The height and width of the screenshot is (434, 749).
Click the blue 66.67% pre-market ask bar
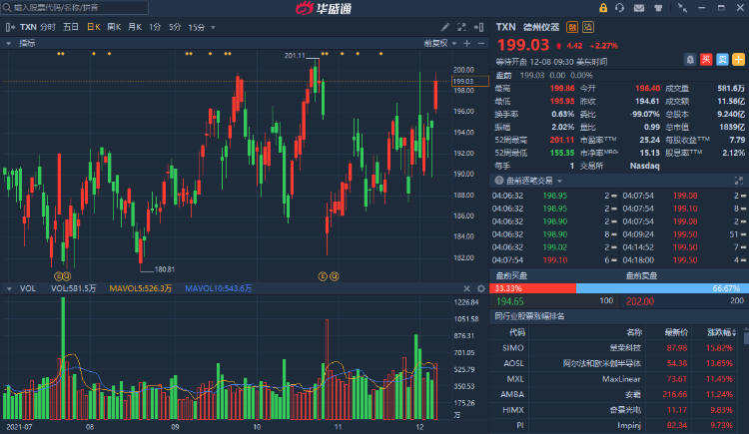[x=660, y=288]
